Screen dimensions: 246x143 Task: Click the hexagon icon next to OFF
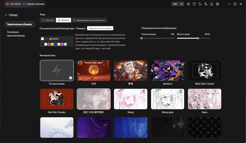[x=182, y=4]
